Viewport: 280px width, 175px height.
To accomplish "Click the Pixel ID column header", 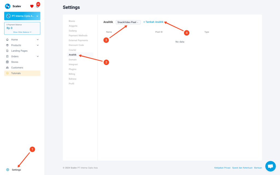I will pyautogui.click(x=159, y=32).
